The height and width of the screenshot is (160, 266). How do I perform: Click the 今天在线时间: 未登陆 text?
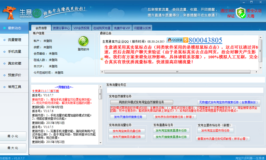[x=48, y=73]
